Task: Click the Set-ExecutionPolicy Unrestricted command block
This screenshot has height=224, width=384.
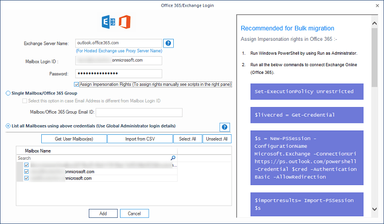Action: point(307,92)
